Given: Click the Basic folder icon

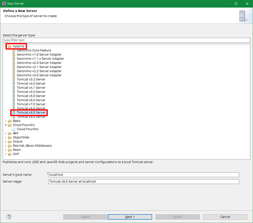Looking at the screenshot, I should coord(10,121).
